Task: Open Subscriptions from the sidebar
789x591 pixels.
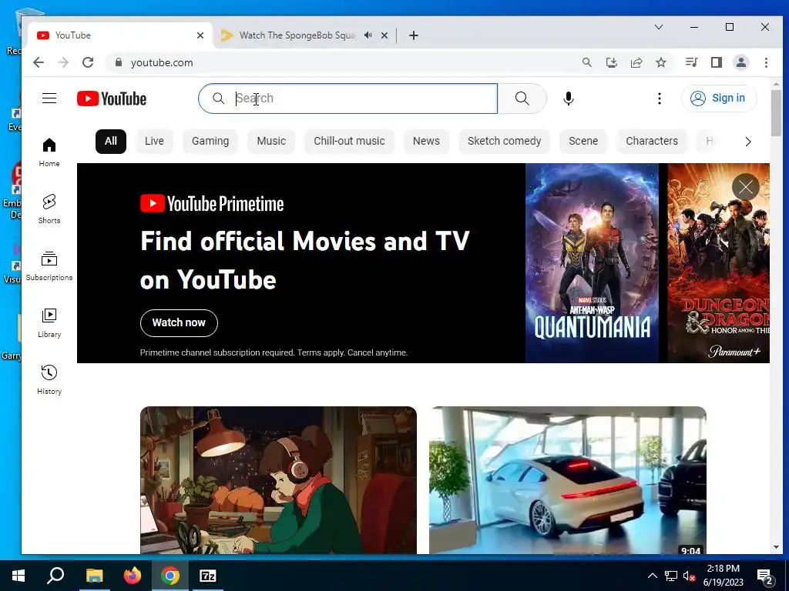Action: (x=49, y=266)
